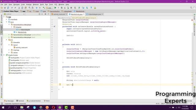Click the Synchronize toolbar icon
The width and height of the screenshot is (196, 110).
[x=8, y=8]
